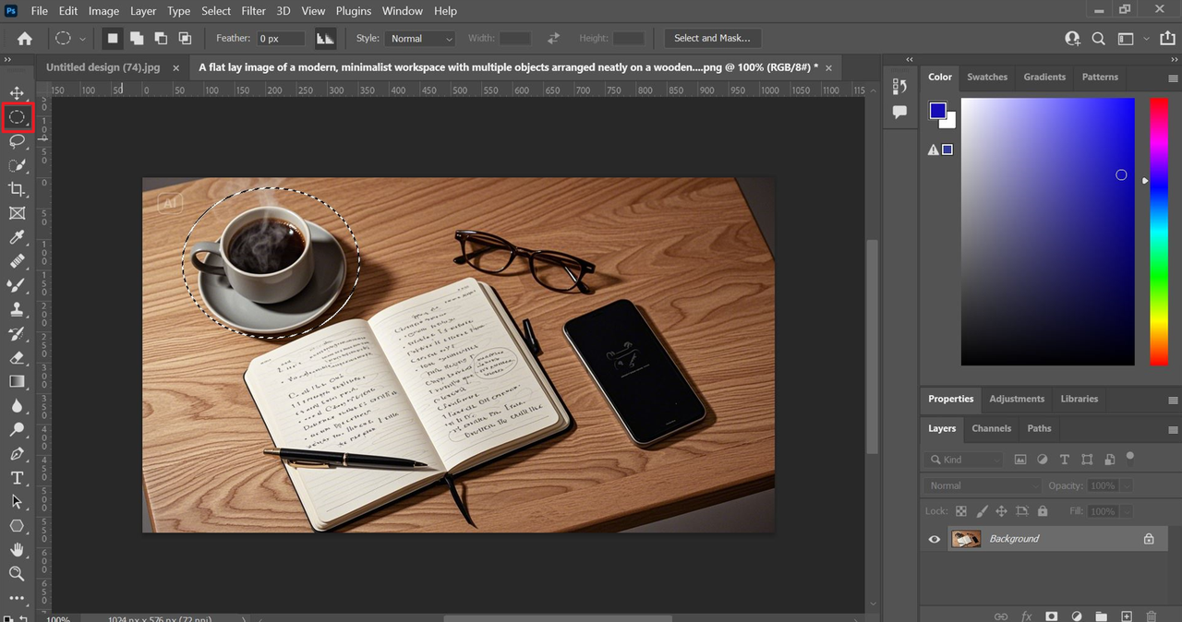Select the Zoom tool
Viewport: 1182px width, 622px height.
coord(17,573)
